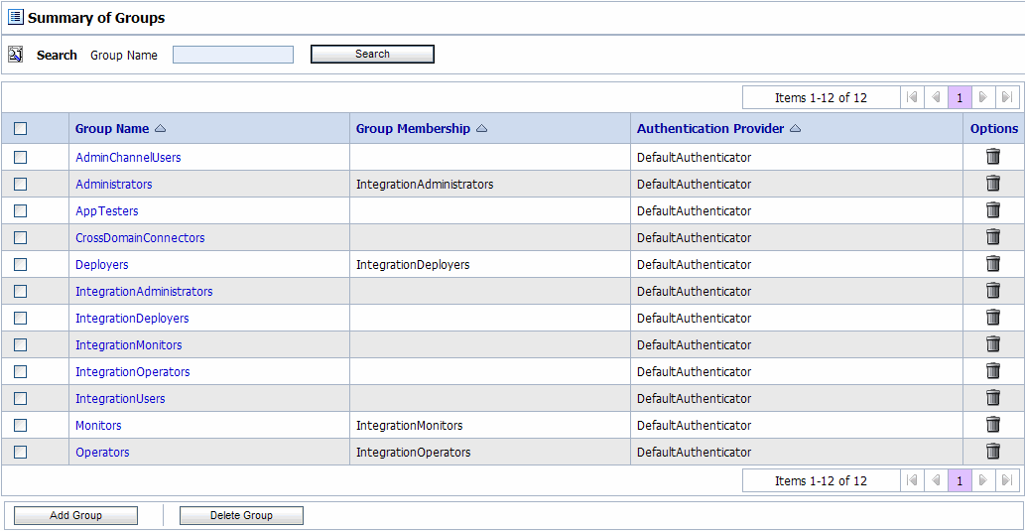Open the Administrators group link
The height and width of the screenshot is (531, 1025).
point(114,184)
